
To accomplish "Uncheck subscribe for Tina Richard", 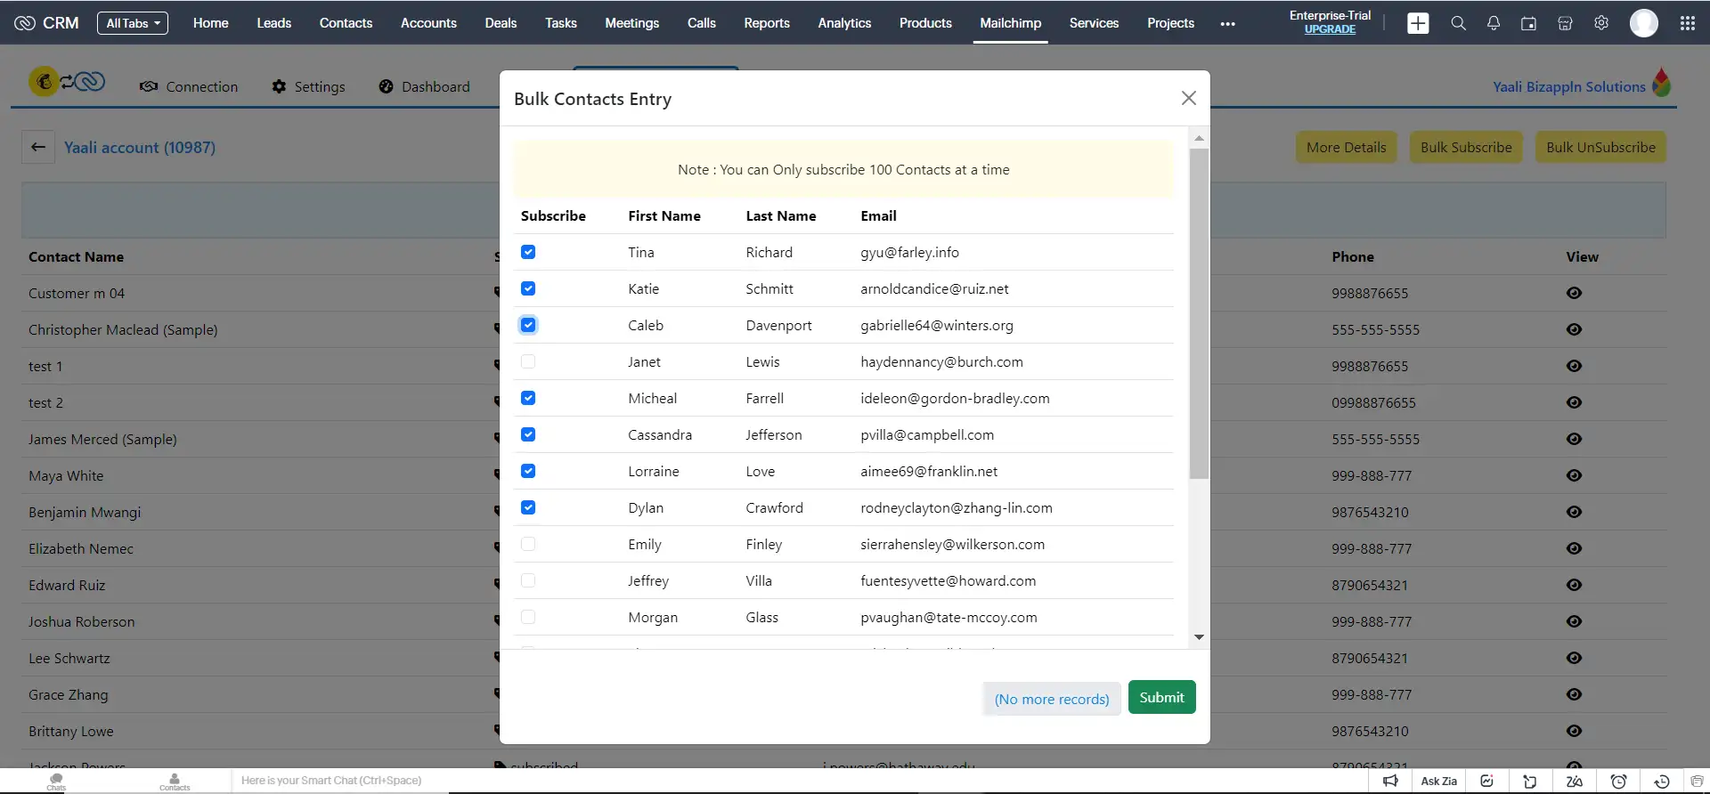I will coord(528,252).
